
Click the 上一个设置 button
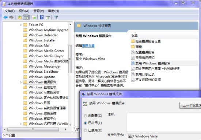[x=190, y=105]
